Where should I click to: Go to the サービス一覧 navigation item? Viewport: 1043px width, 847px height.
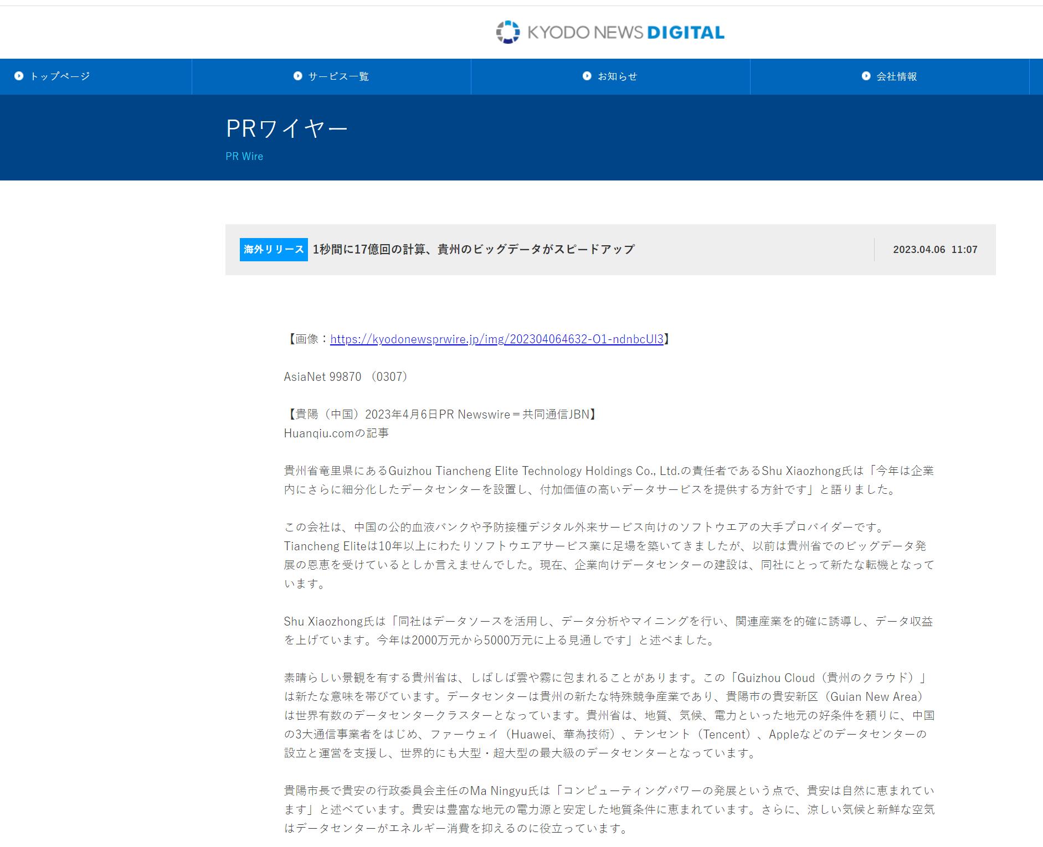pos(338,76)
